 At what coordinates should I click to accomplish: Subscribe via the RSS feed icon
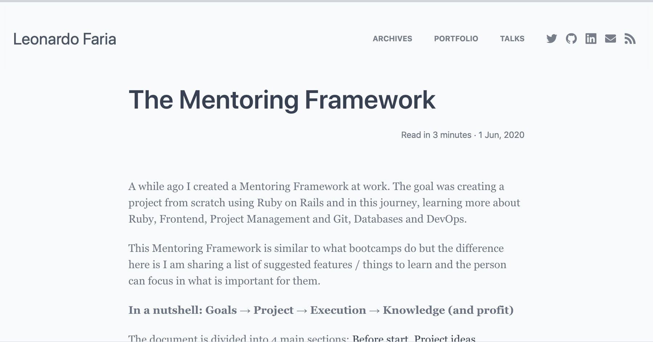[x=631, y=39]
